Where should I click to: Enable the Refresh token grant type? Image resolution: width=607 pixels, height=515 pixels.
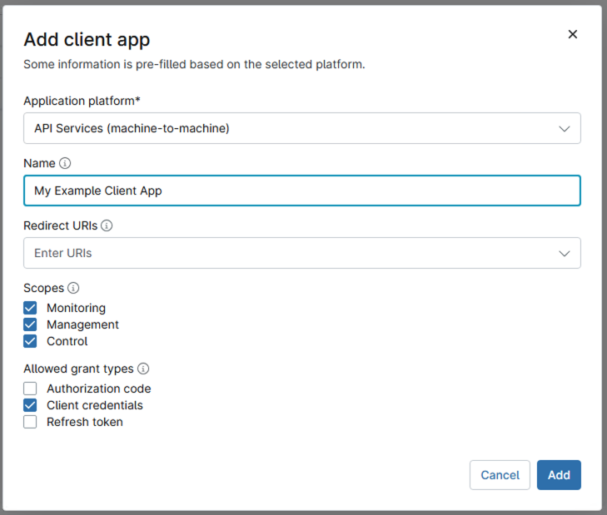tap(30, 422)
